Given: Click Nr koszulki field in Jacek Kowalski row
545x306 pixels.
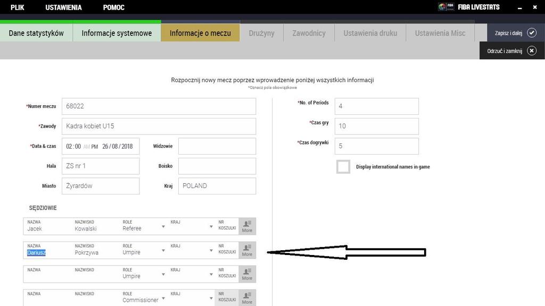Looking at the screenshot, I should 227,226.
